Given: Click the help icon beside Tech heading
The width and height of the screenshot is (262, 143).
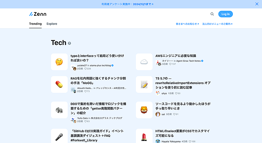Looking at the screenshot, I should [x=69, y=43].
